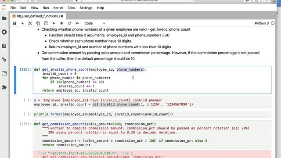Open the cell type Code dropdown
The width and height of the screenshot is (281, 158).
[95, 23]
